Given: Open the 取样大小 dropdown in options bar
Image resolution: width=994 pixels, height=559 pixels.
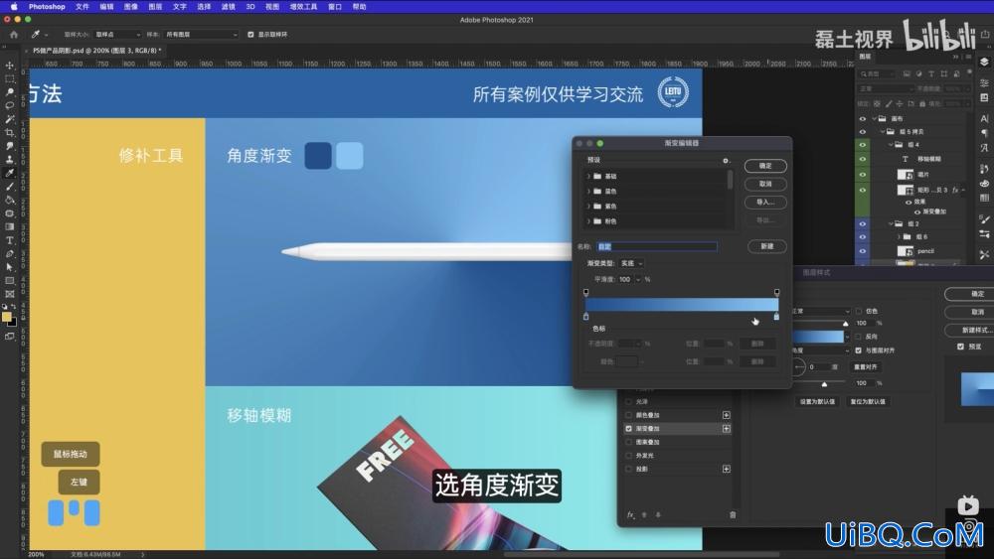Looking at the screenshot, I should tap(117, 34).
